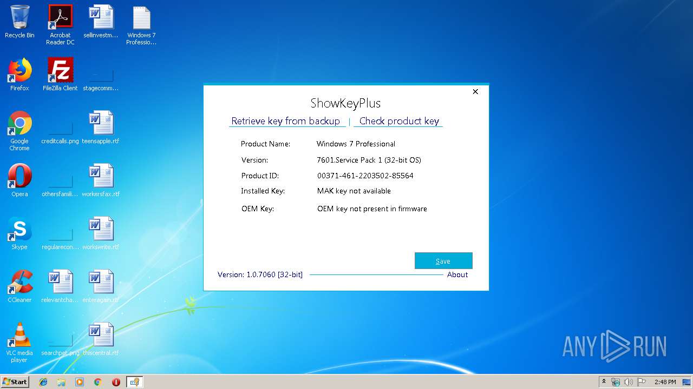693x389 pixels.
Task: Select 'MAK key not available' text
Action: pos(354,191)
